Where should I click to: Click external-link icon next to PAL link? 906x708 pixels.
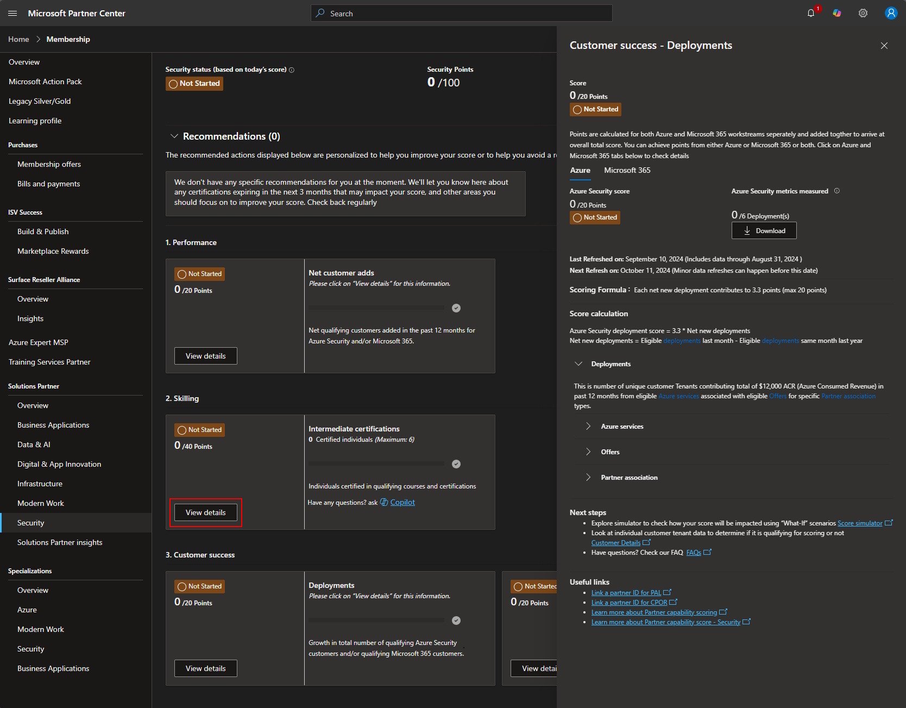pyautogui.click(x=668, y=592)
